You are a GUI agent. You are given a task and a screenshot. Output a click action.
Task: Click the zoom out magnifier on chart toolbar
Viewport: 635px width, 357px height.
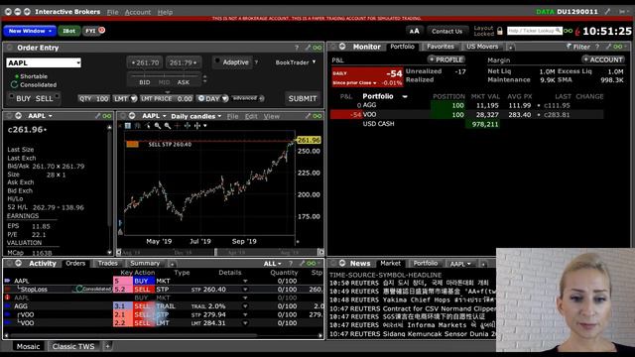168,126
